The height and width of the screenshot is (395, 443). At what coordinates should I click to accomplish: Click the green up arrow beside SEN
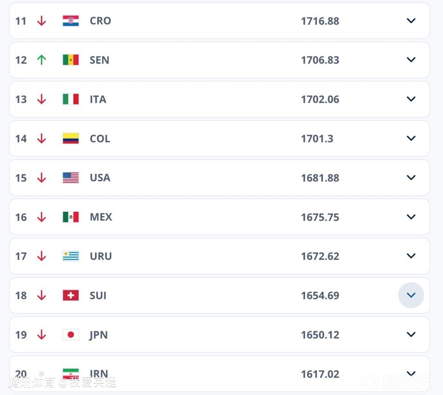[42, 60]
